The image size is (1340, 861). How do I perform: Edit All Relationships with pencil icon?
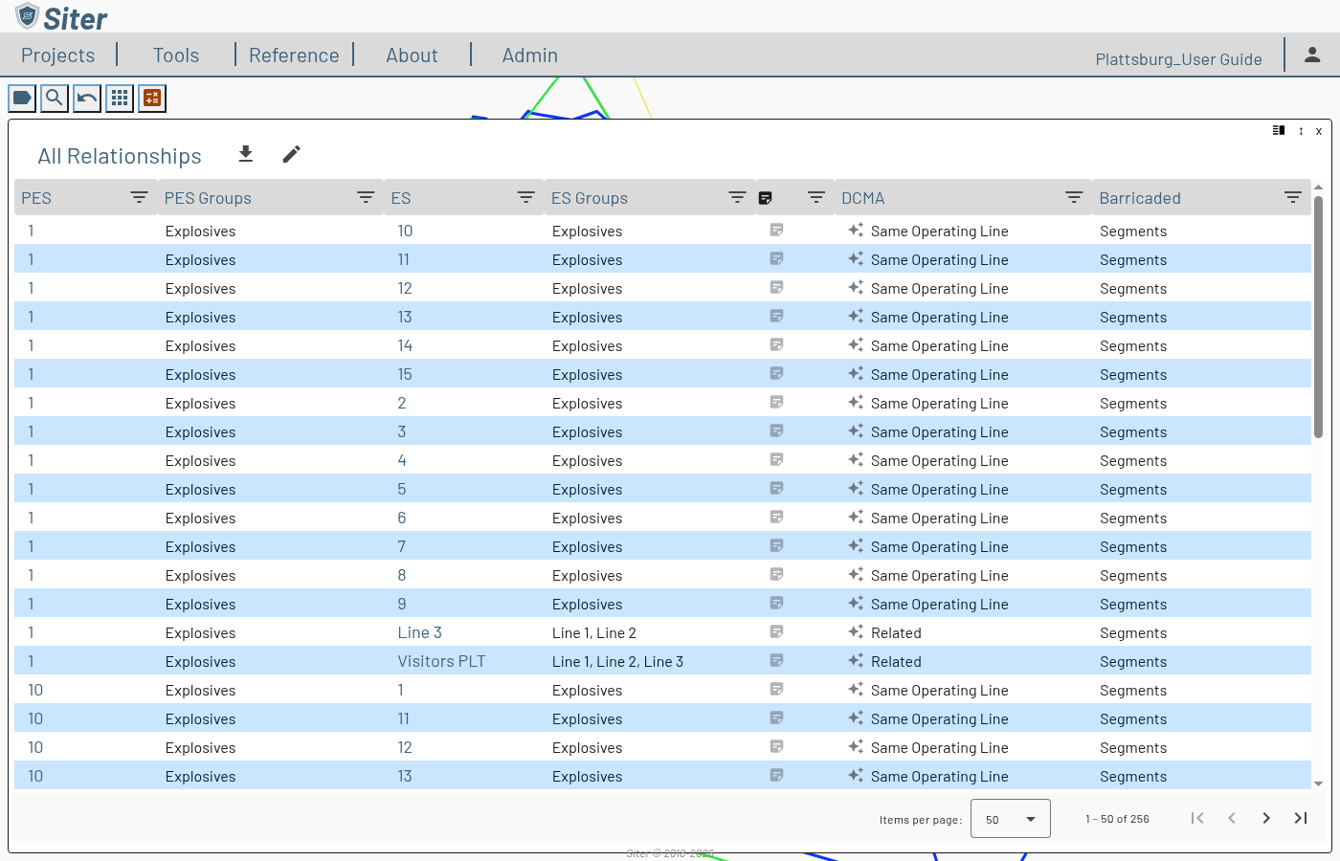292,154
